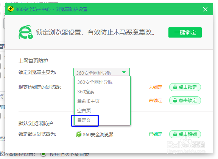This screenshot has width=218, height=159.
Task: Open the 锁定浏览器主页为 dropdown arrow
Action: point(124,72)
